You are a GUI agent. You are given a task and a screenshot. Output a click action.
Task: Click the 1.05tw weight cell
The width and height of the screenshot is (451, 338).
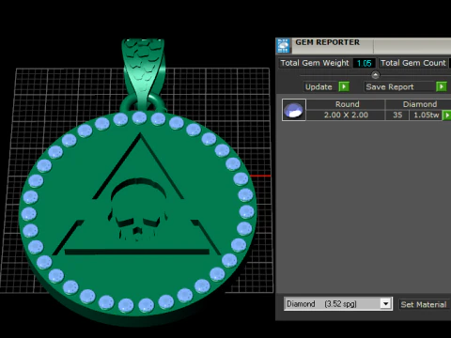(426, 115)
